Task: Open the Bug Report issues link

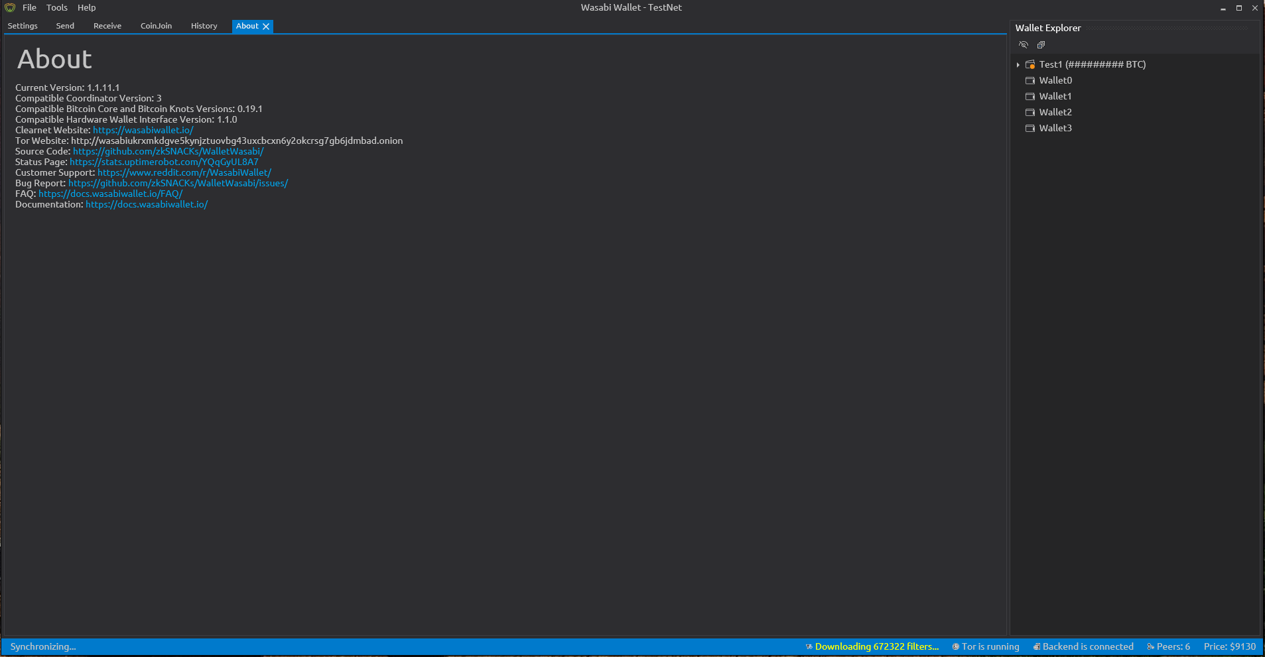Action: (178, 183)
